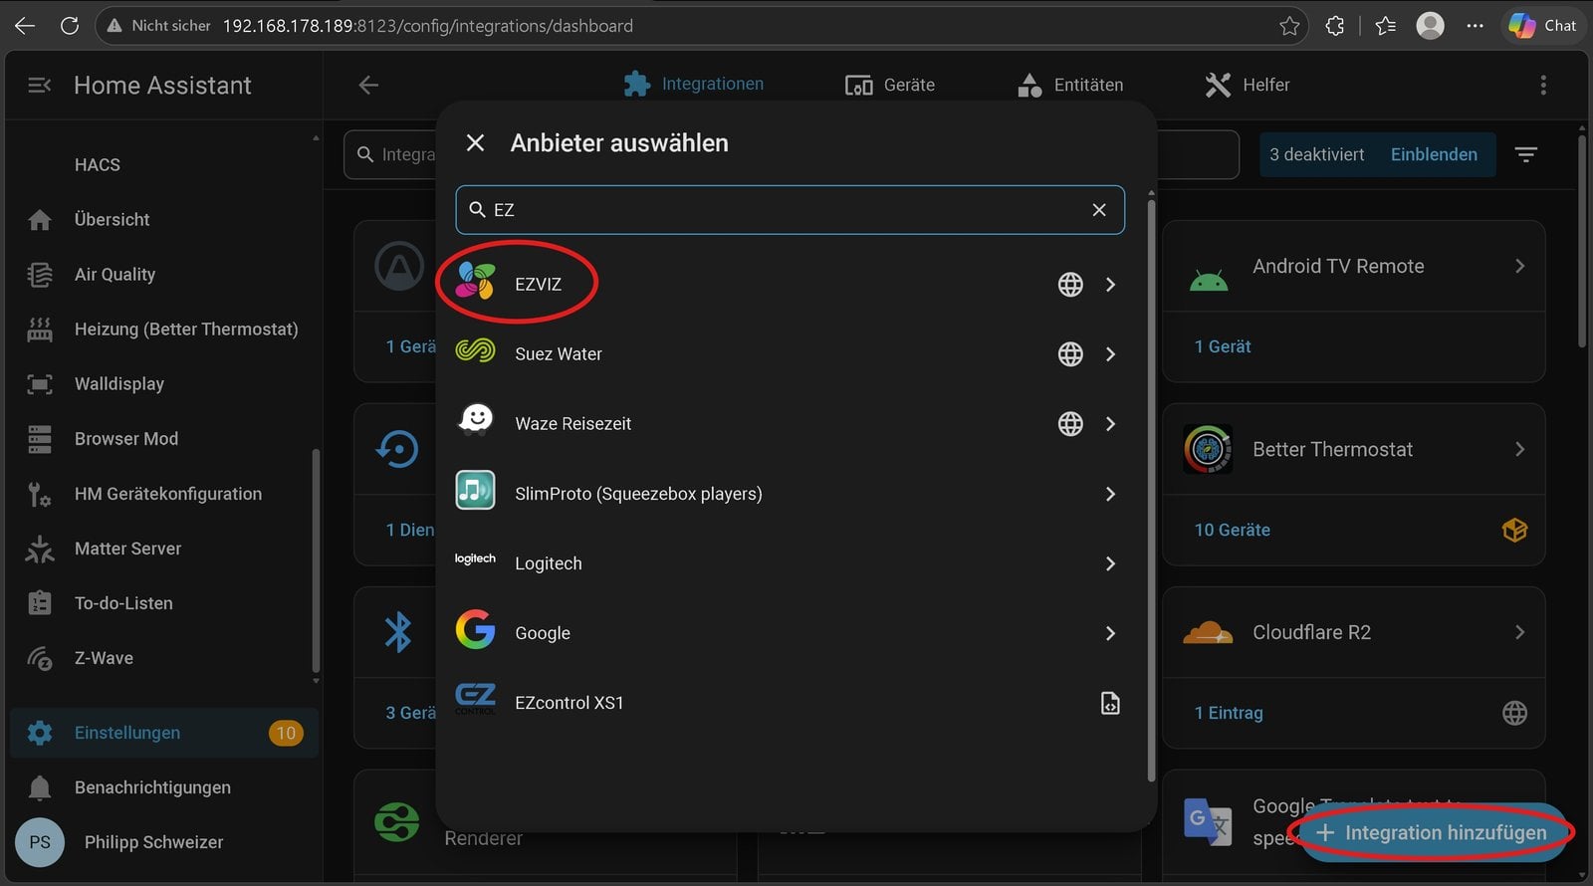Close the Anbieter auswählen dialog
This screenshot has width=1593, height=886.
click(x=475, y=143)
